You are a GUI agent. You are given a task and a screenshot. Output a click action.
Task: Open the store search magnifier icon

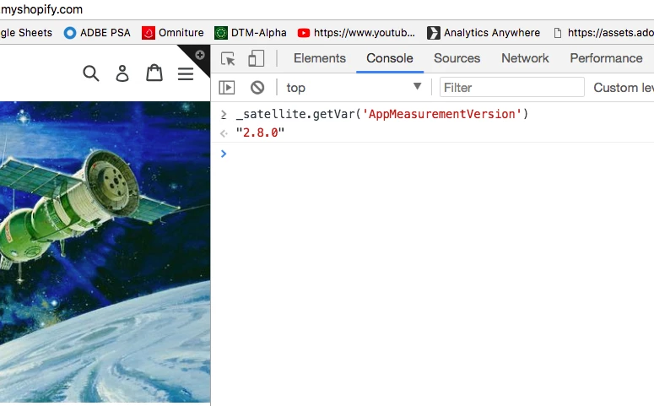click(91, 73)
